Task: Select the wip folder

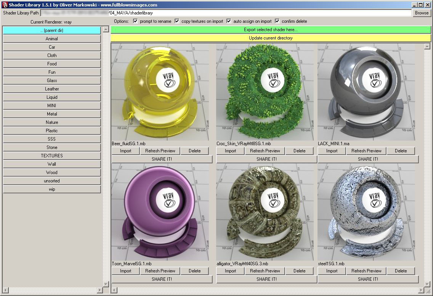Action: pyautogui.click(x=51, y=189)
